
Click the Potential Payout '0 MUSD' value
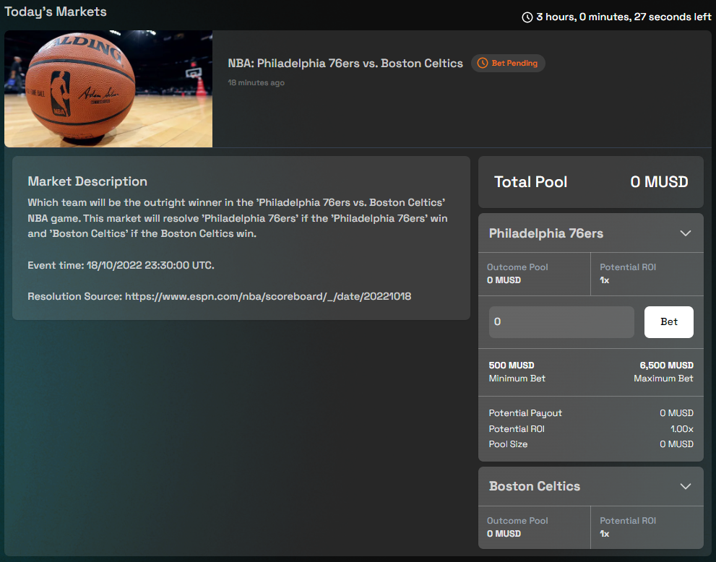pyautogui.click(x=676, y=413)
